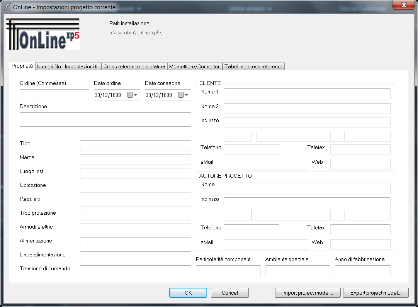Screen dimensions: 418x307
Task: Click the Cliente Telefax field
Action: point(360,149)
